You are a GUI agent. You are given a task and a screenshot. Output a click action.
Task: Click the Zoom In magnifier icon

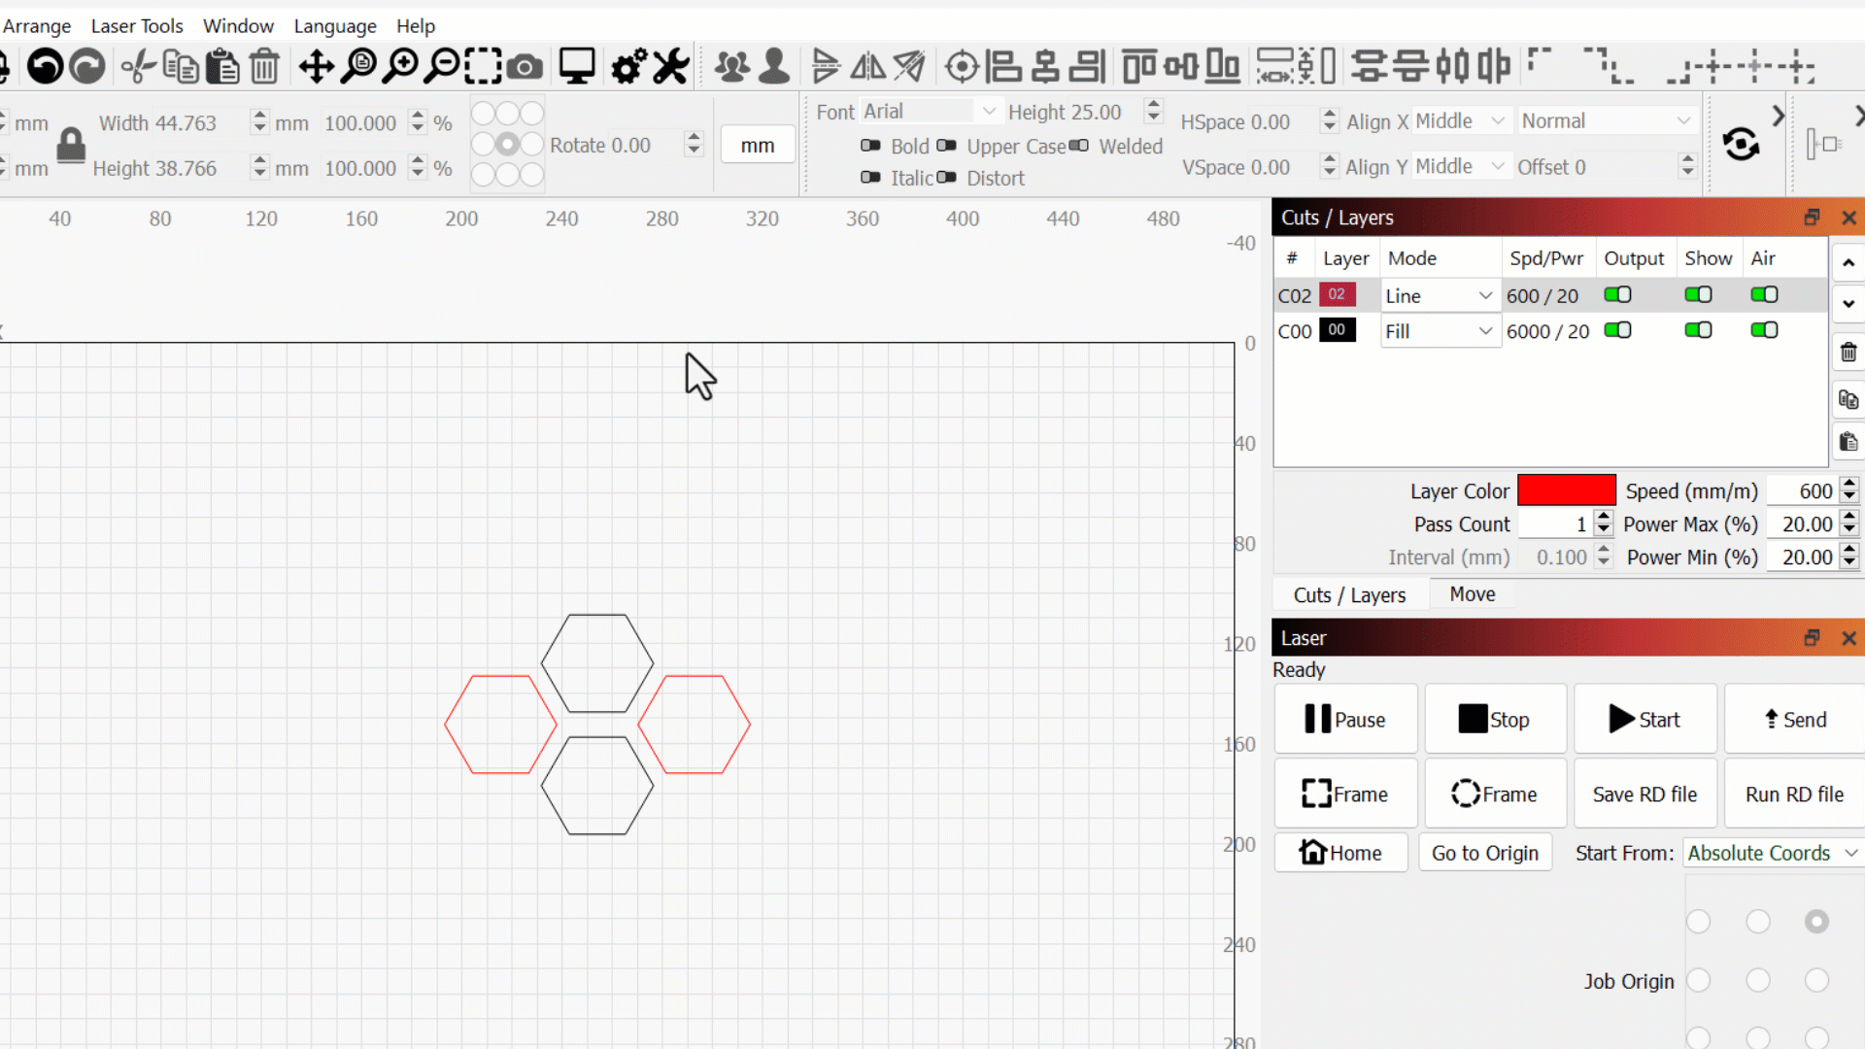coord(400,67)
